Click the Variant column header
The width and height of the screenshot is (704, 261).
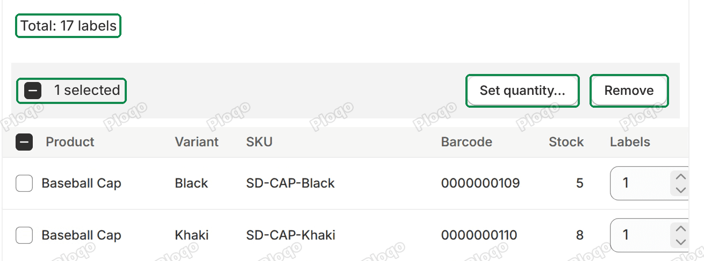tap(197, 142)
